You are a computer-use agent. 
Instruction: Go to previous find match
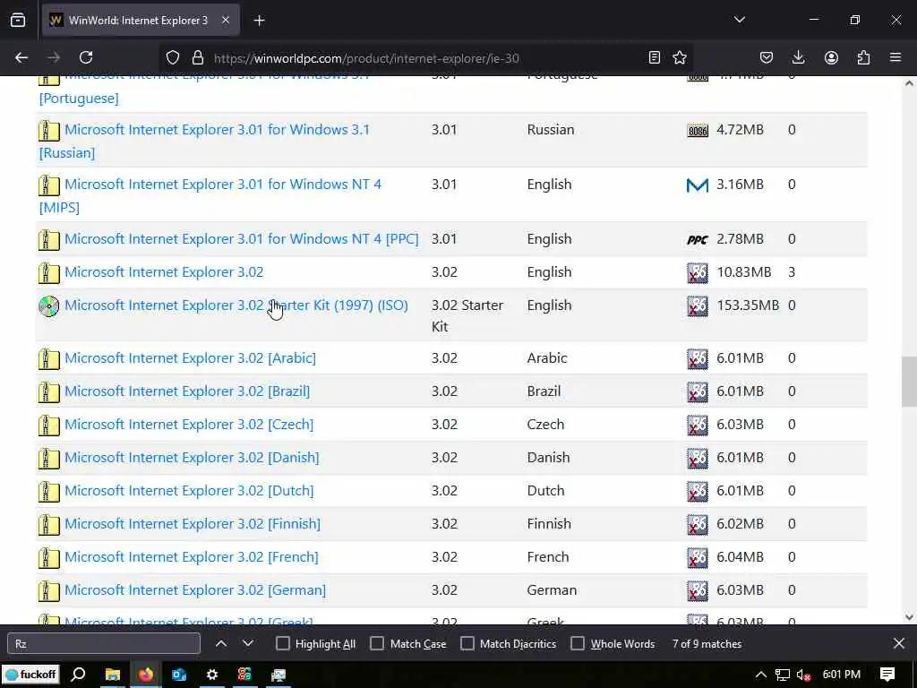pos(221,643)
